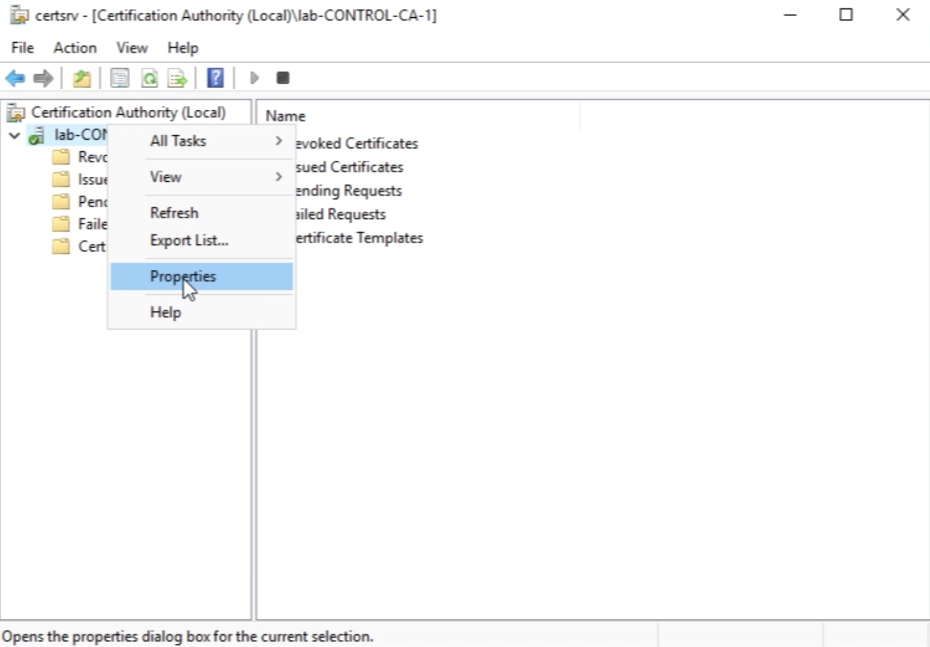Open Certificate Templates in the list pane
This screenshot has width=930, height=647.
point(359,238)
